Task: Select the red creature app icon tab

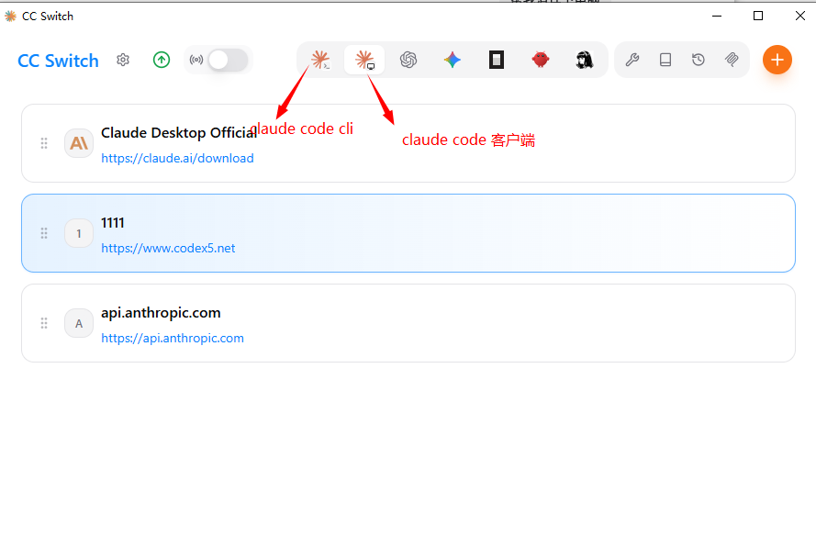Action: coord(541,60)
